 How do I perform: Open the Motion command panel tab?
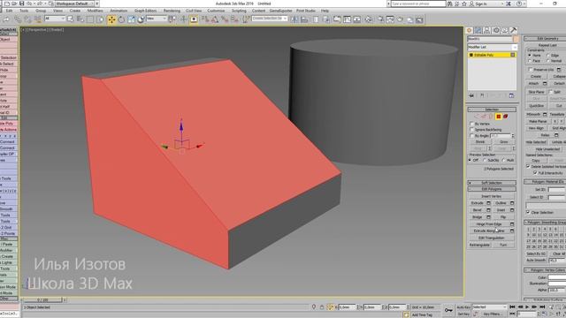coord(495,30)
